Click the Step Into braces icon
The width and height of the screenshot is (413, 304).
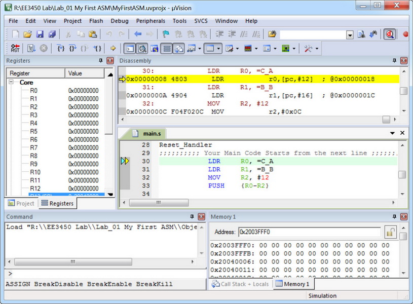point(61,48)
